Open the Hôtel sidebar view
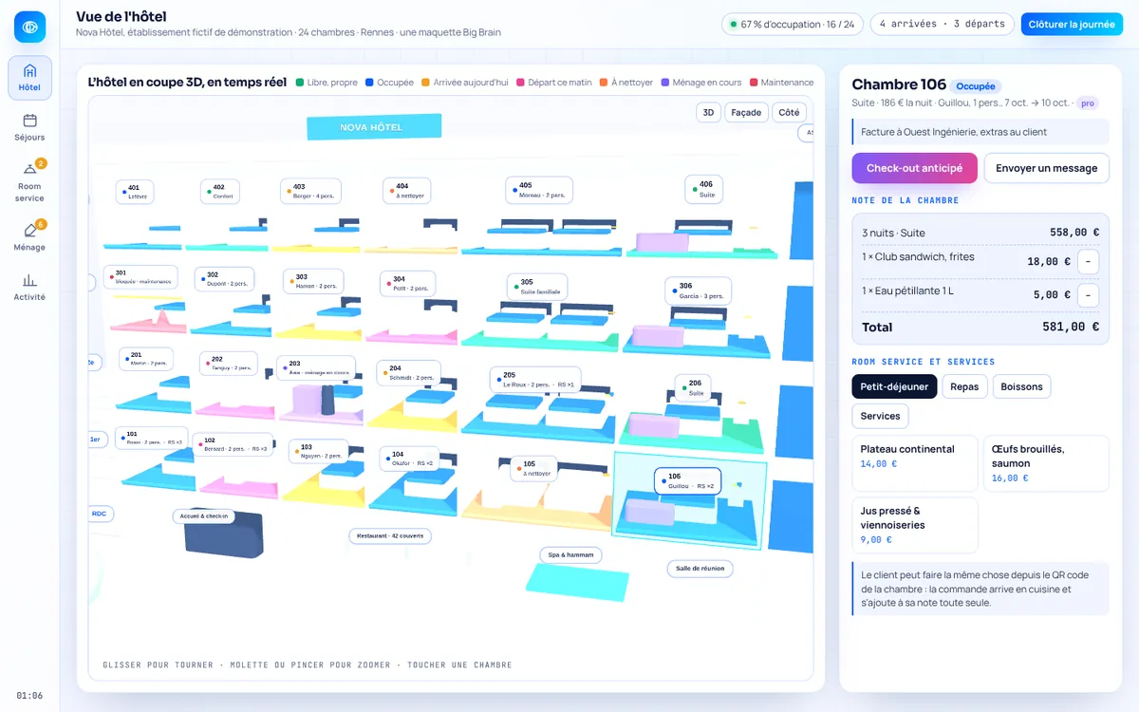Image resolution: width=1139 pixels, height=712 pixels. coord(29,78)
